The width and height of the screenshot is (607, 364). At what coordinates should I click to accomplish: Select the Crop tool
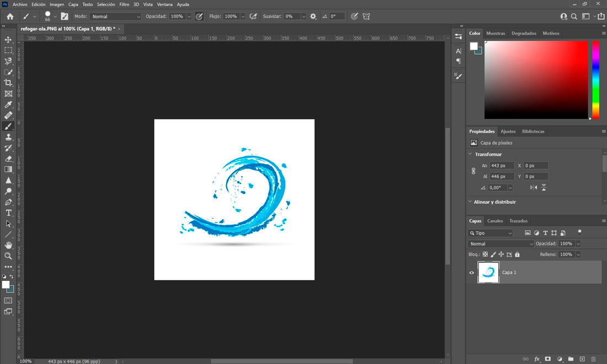click(x=8, y=83)
